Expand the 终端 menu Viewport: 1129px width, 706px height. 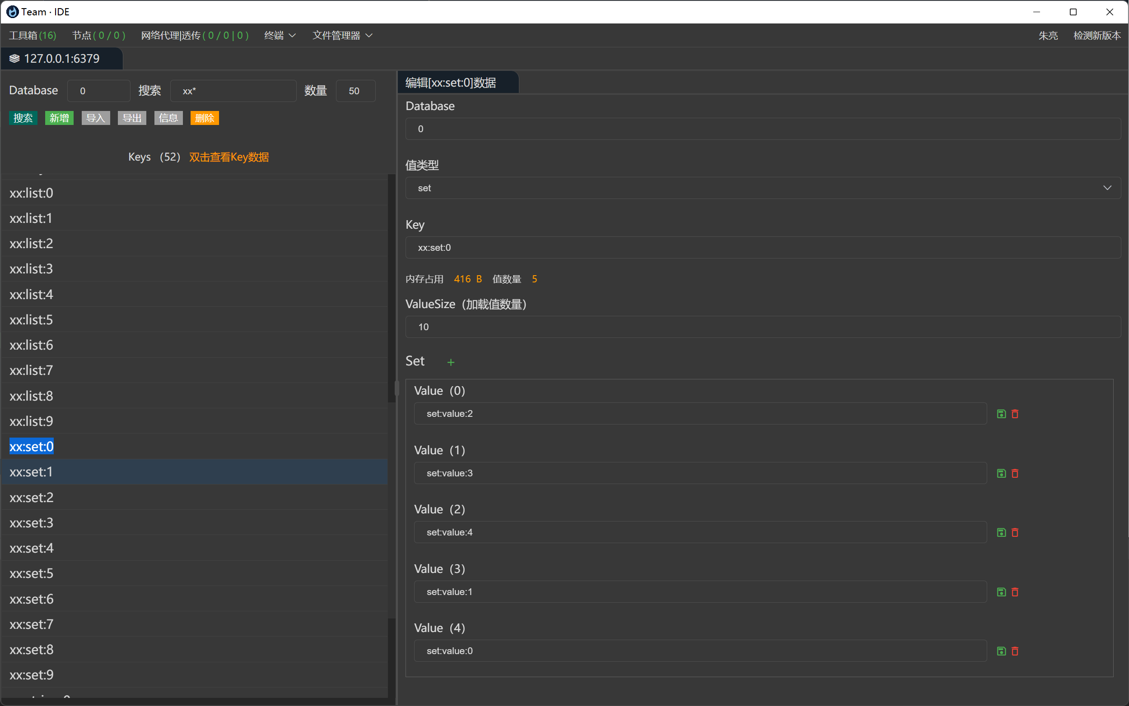280,36
